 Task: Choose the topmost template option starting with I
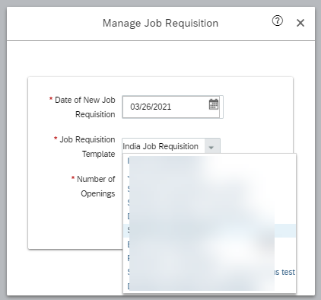209,161
